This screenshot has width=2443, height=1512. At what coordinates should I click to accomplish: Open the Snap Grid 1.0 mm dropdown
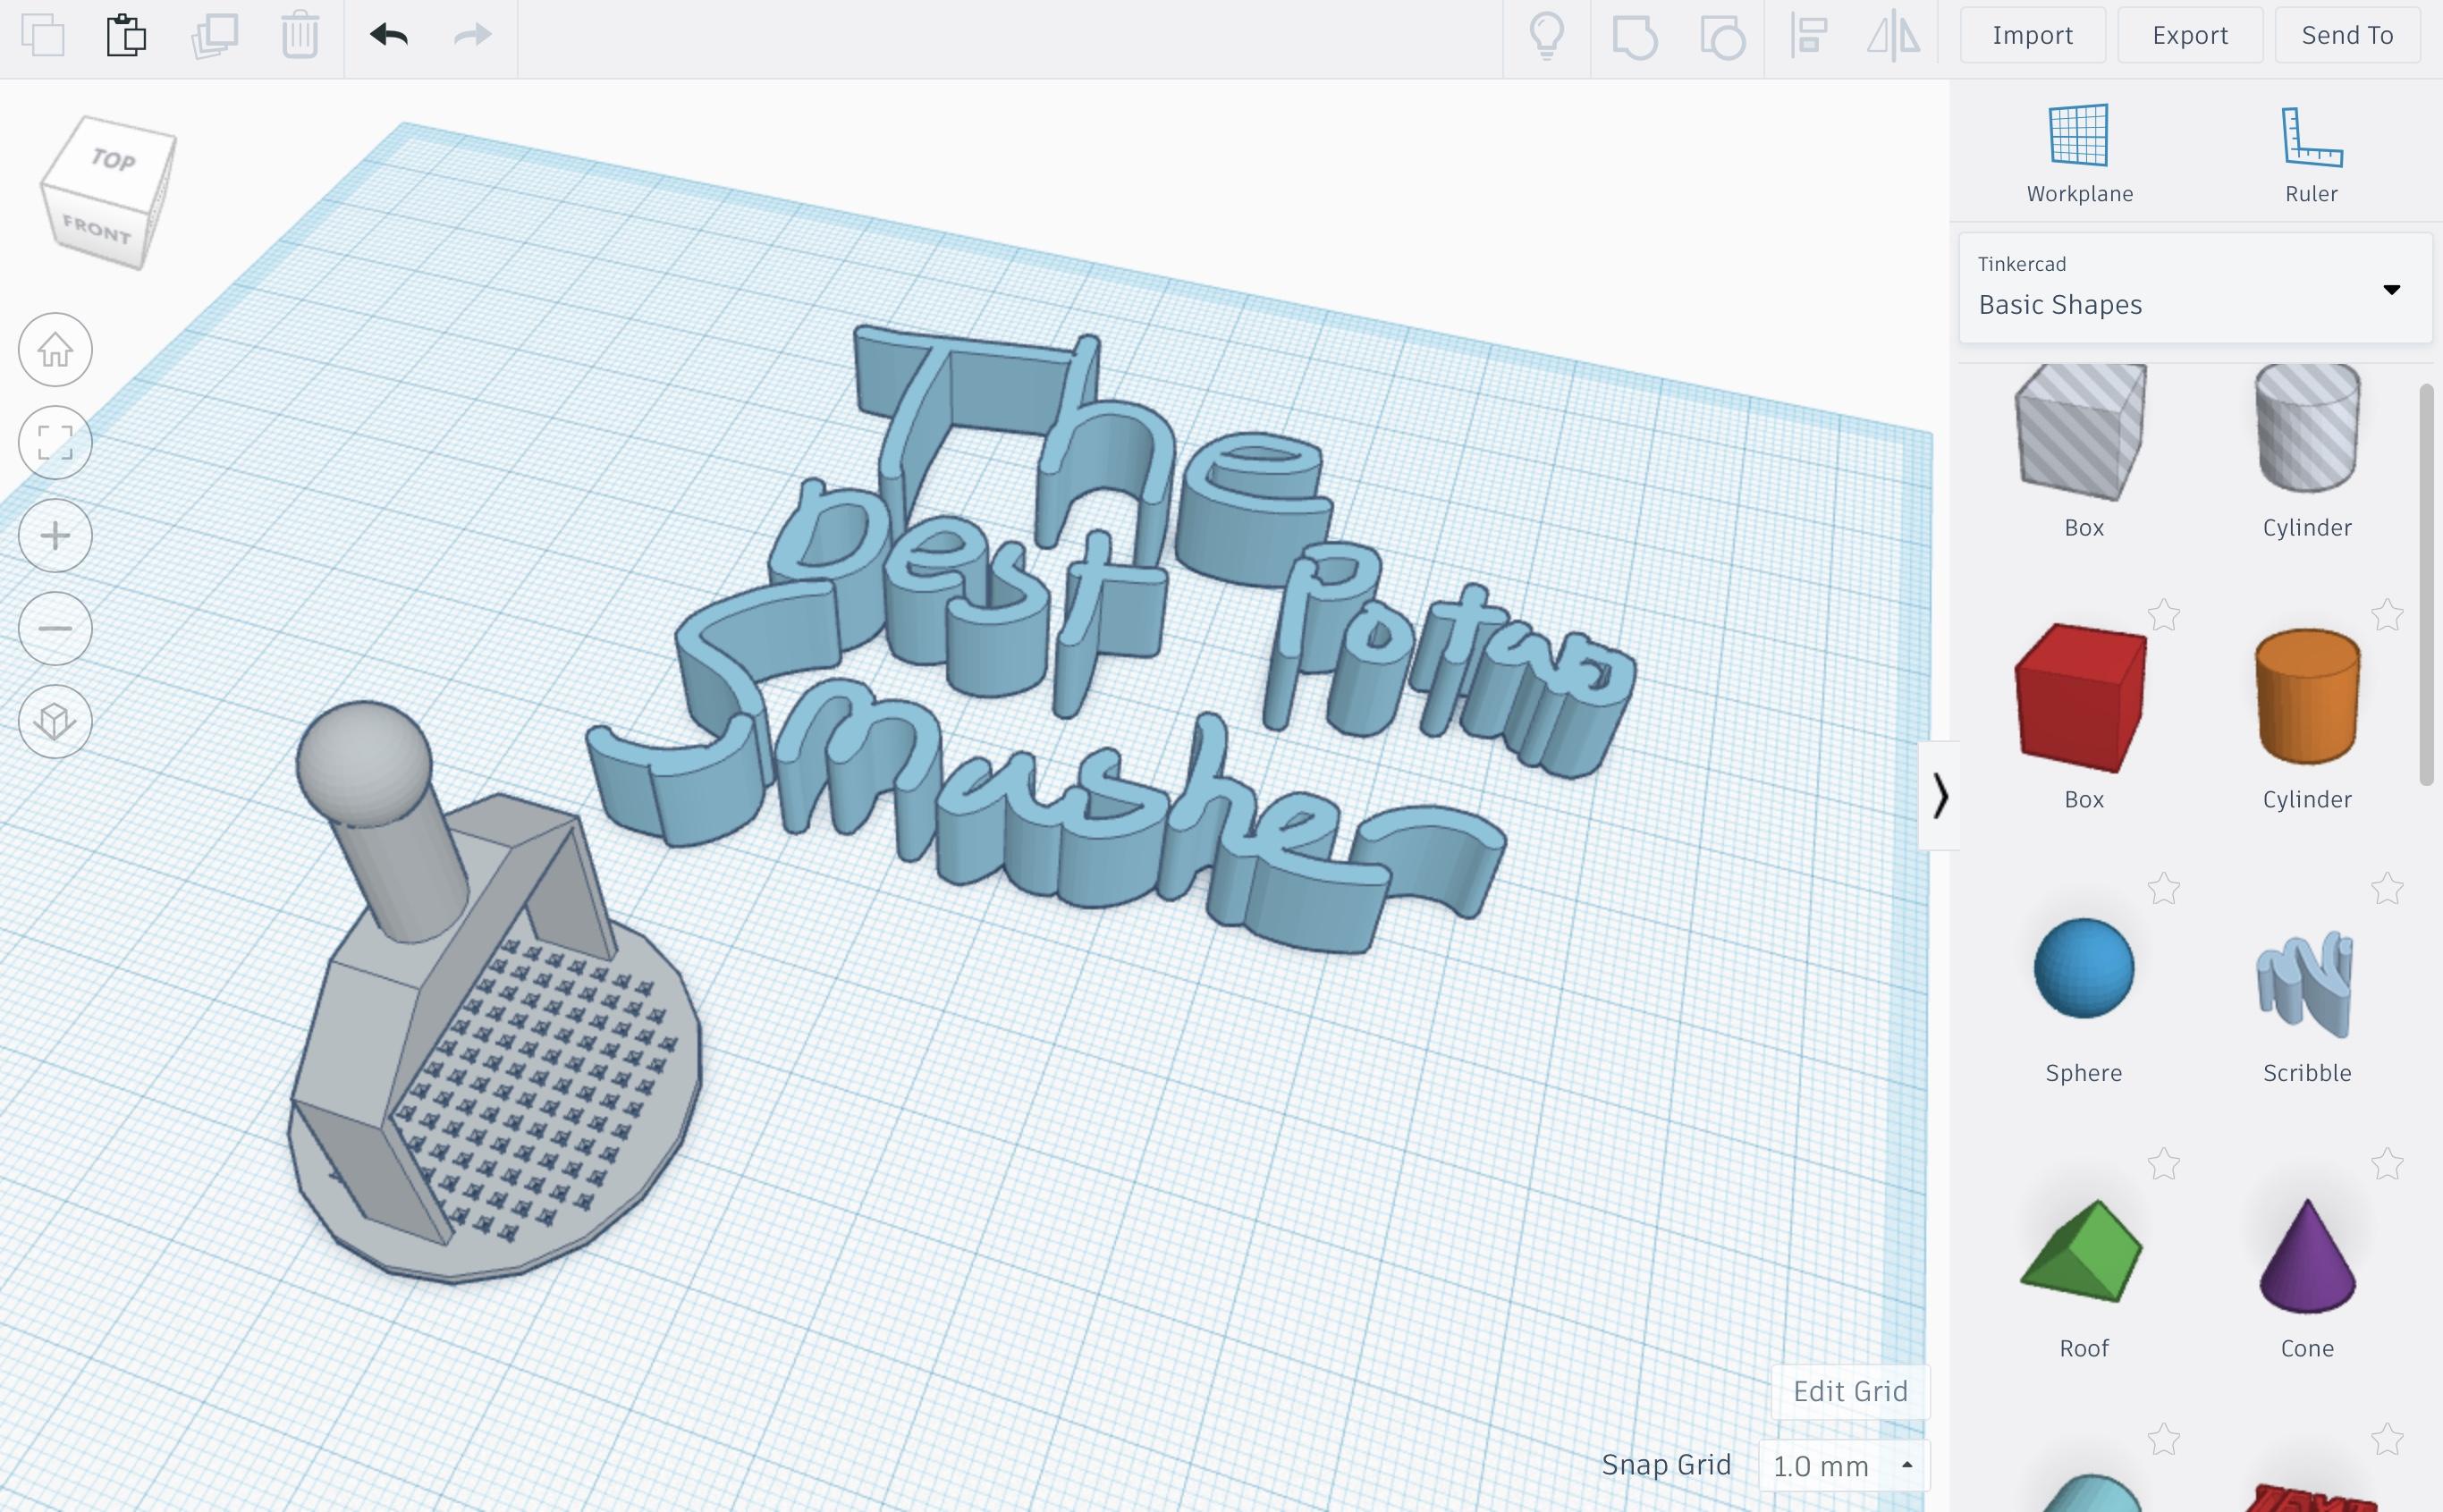click(1843, 1466)
